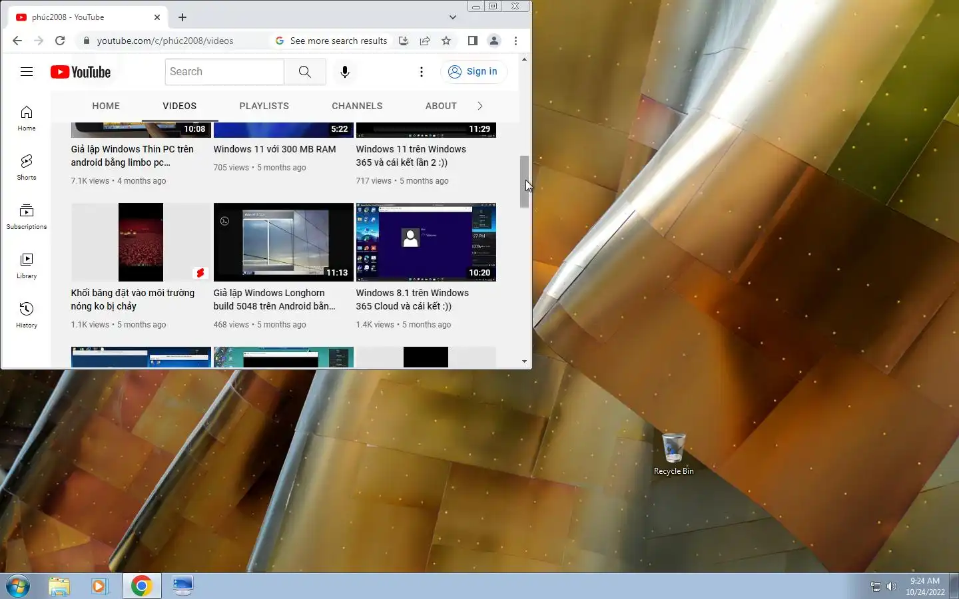Go forward in Chrome
The height and width of the screenshot is (599, 959).
(x=39, y=41)
